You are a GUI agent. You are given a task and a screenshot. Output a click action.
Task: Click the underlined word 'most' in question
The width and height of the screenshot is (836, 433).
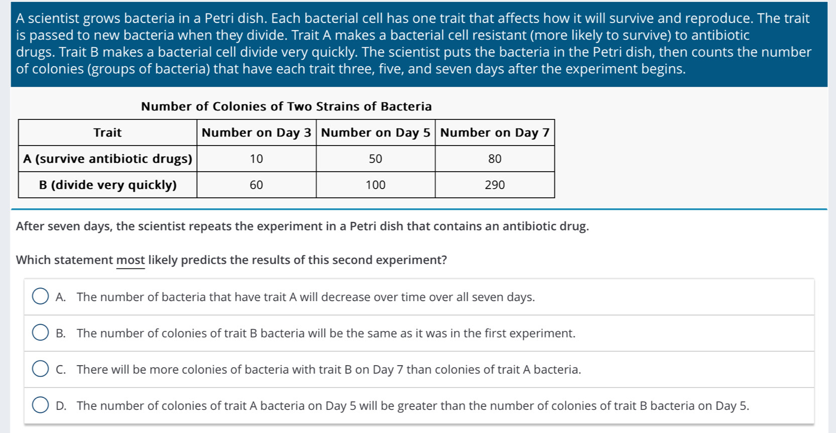click(131, 260)
